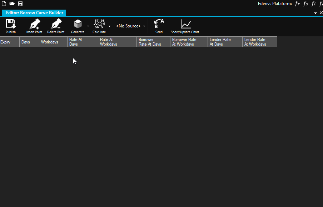This screenshot has height=207, width=323.
Task: Click the Publish icon
Action: 11,25
